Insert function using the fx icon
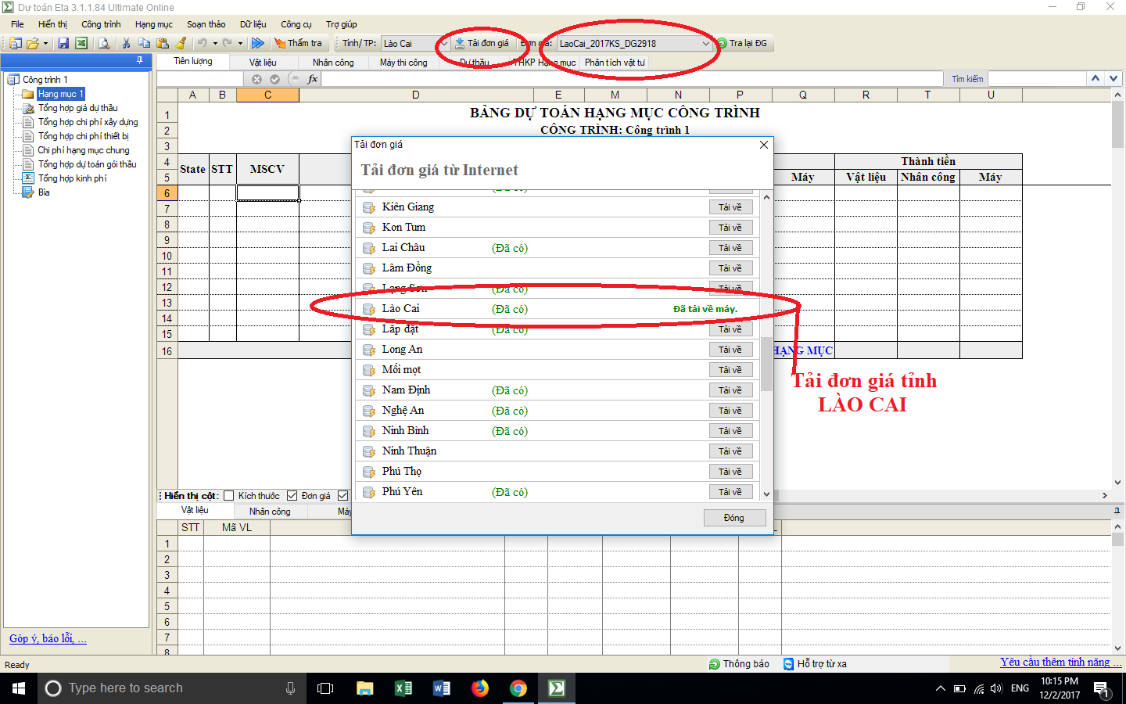 313,79
